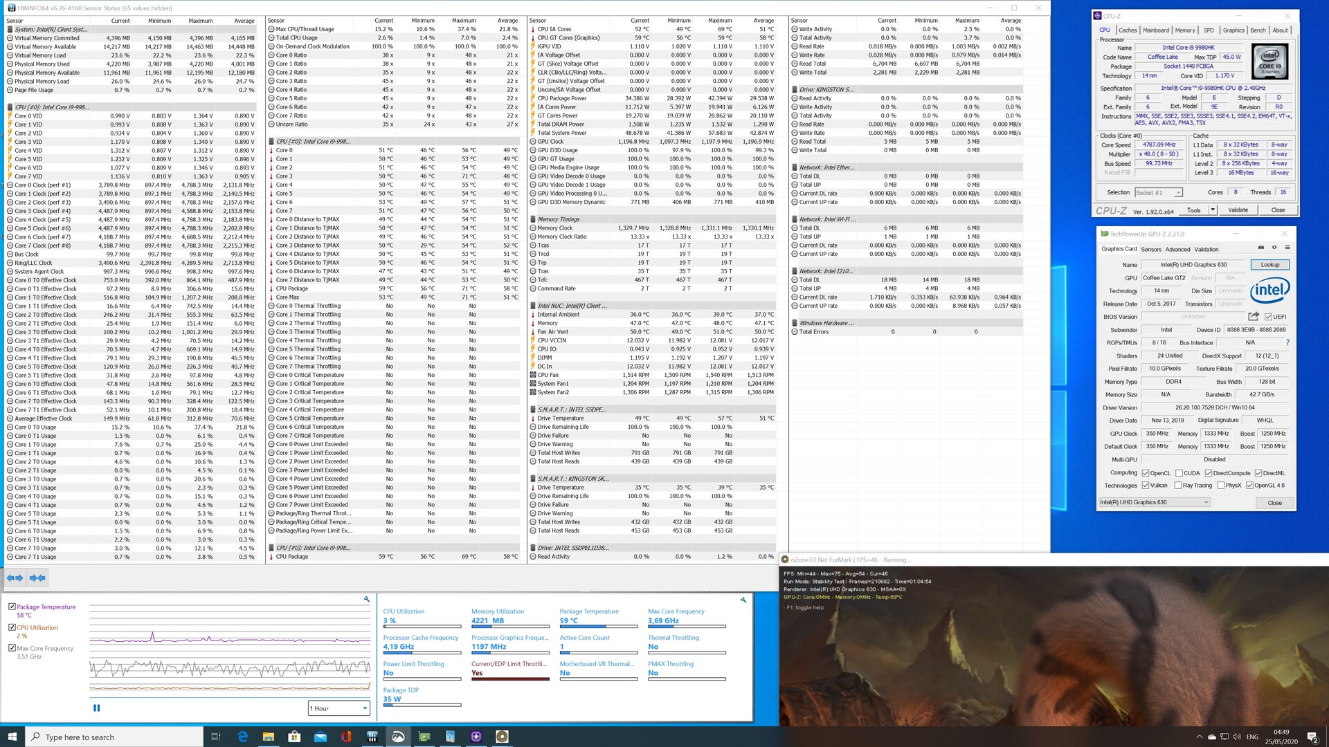Click GPU-Z BIOS share/export icon
This screenshot has height=747, width=1329.
1254,316
